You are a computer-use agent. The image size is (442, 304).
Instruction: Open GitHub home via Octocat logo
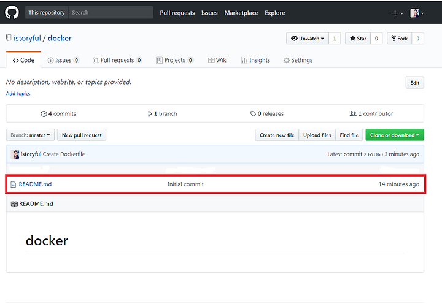click(12, 12)
